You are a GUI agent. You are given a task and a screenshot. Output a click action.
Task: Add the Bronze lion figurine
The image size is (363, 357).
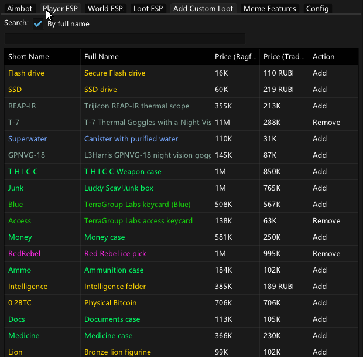click(x=320, y=352)
